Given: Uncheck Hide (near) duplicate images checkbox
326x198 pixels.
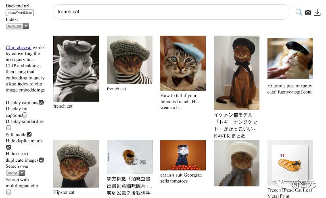Looking at the screenshot, I should point(41,160).
